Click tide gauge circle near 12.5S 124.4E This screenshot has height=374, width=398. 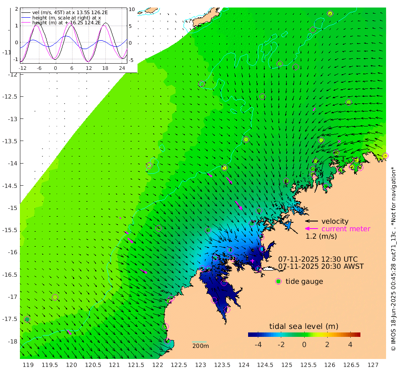262,97
